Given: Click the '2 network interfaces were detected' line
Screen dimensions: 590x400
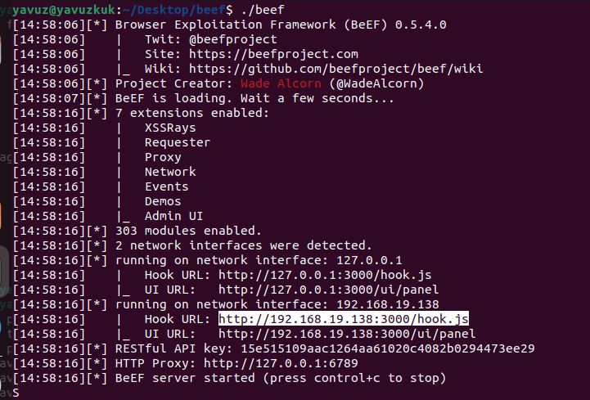Looking at the screenshot, I should point(244,245).
